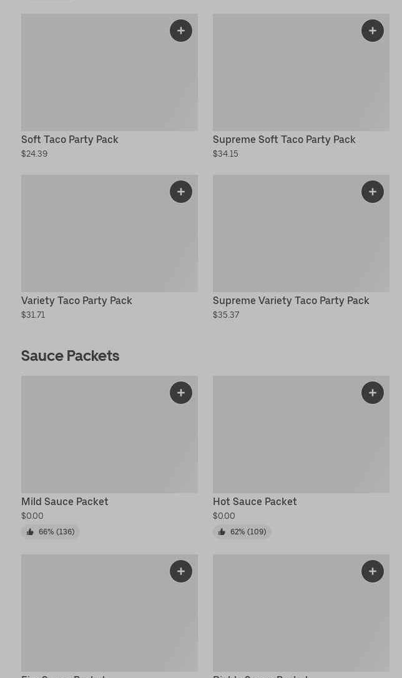Viewport: 402px width, 678px height.
Task: Click plus button on bottom-right sauce item
Action: pyautogui.click(x=373, y=571)
